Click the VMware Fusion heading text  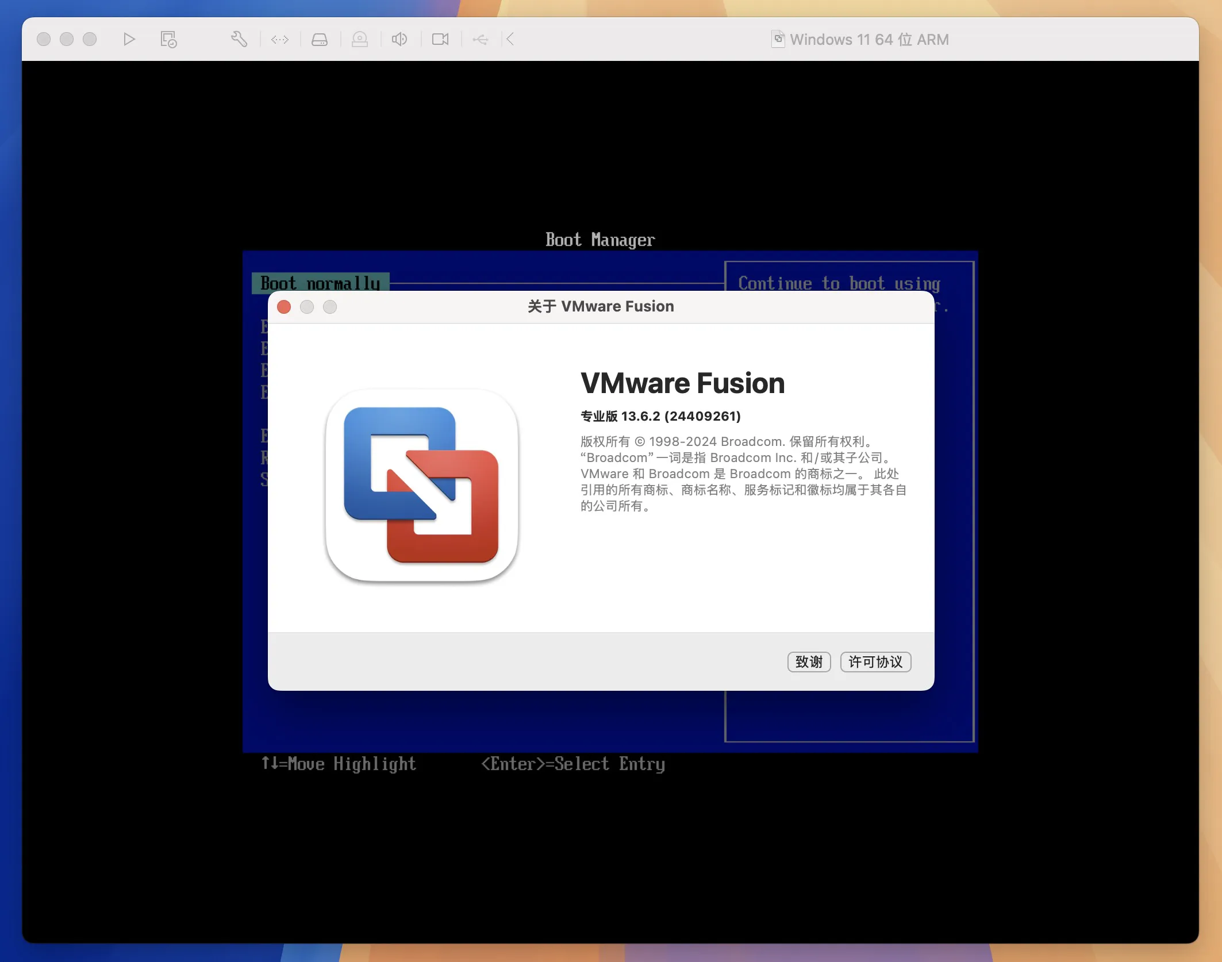[682, 383]
